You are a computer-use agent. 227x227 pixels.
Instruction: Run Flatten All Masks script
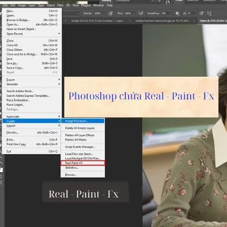(83, 140)
